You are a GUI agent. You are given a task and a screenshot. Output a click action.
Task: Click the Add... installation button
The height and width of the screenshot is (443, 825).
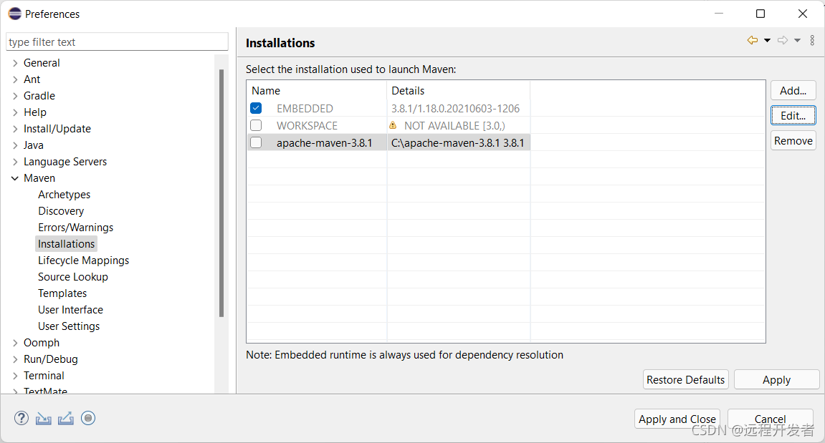(x=793, y=90)
